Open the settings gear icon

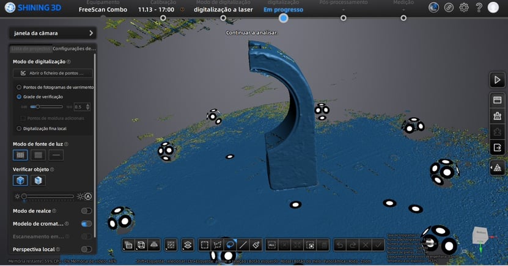464,7
